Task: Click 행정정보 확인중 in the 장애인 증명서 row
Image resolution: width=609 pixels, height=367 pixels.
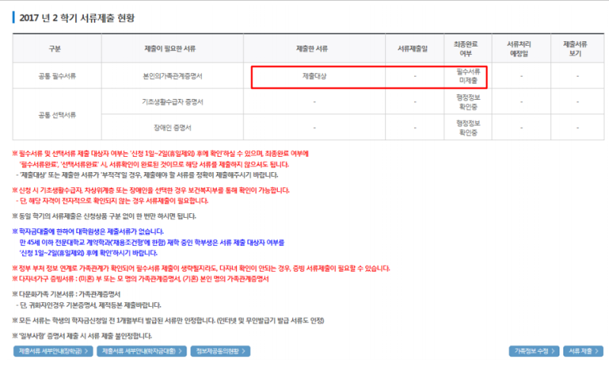Action: coord(468,128)
